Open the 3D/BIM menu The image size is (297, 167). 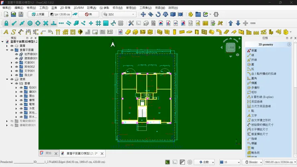(79, 8)
